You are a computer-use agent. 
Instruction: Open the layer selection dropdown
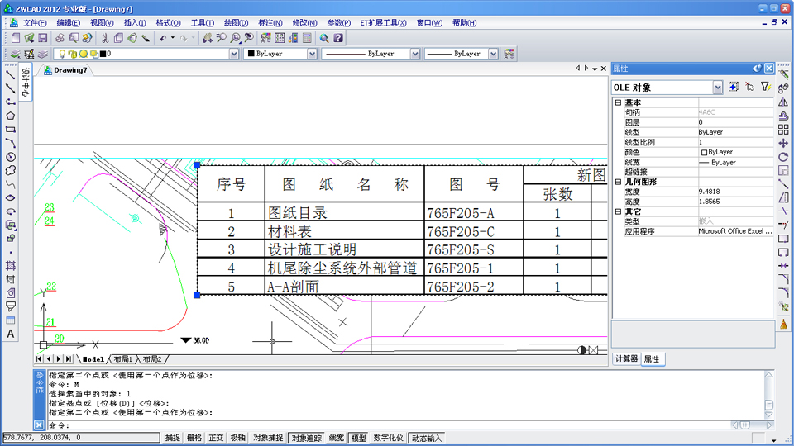(234, 54)
